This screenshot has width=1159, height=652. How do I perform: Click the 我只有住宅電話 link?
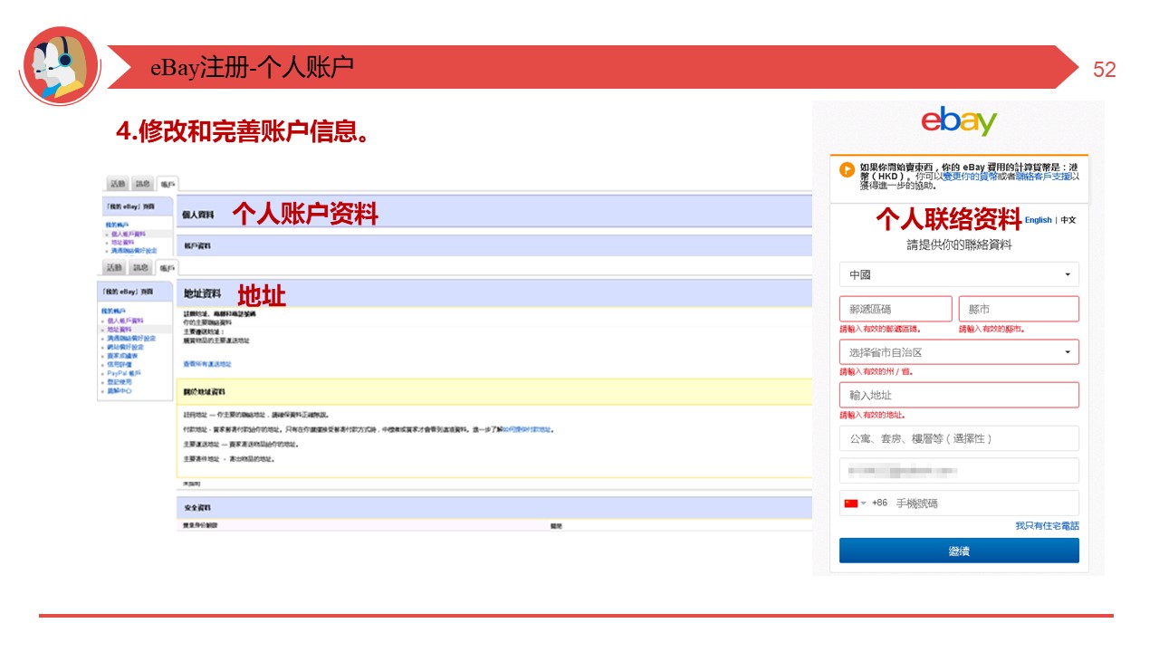(1047, 525)
